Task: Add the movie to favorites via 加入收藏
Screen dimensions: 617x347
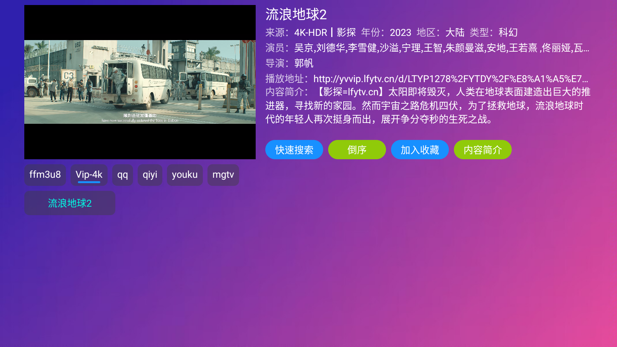Action: tap(420, 150)
